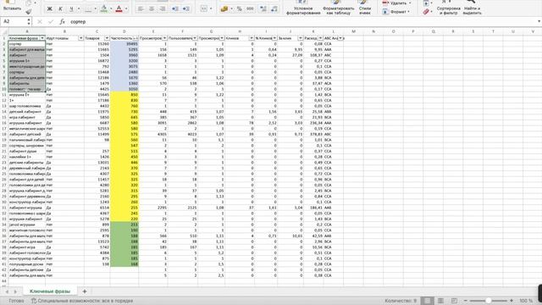This screenshot has height=305, width=542.
Task: Center align the cell text
Action: point(152,8)
